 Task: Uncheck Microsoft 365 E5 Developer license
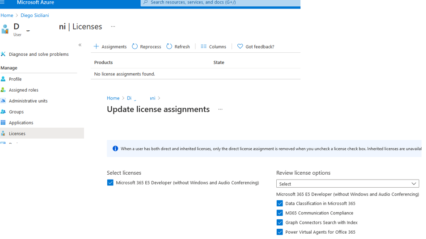(110, 183)
